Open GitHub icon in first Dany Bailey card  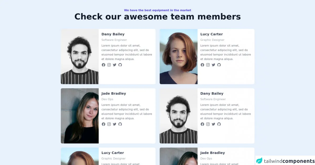point(120,65)
